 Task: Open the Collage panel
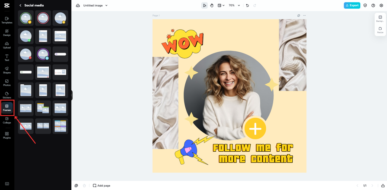pos(7,121)
